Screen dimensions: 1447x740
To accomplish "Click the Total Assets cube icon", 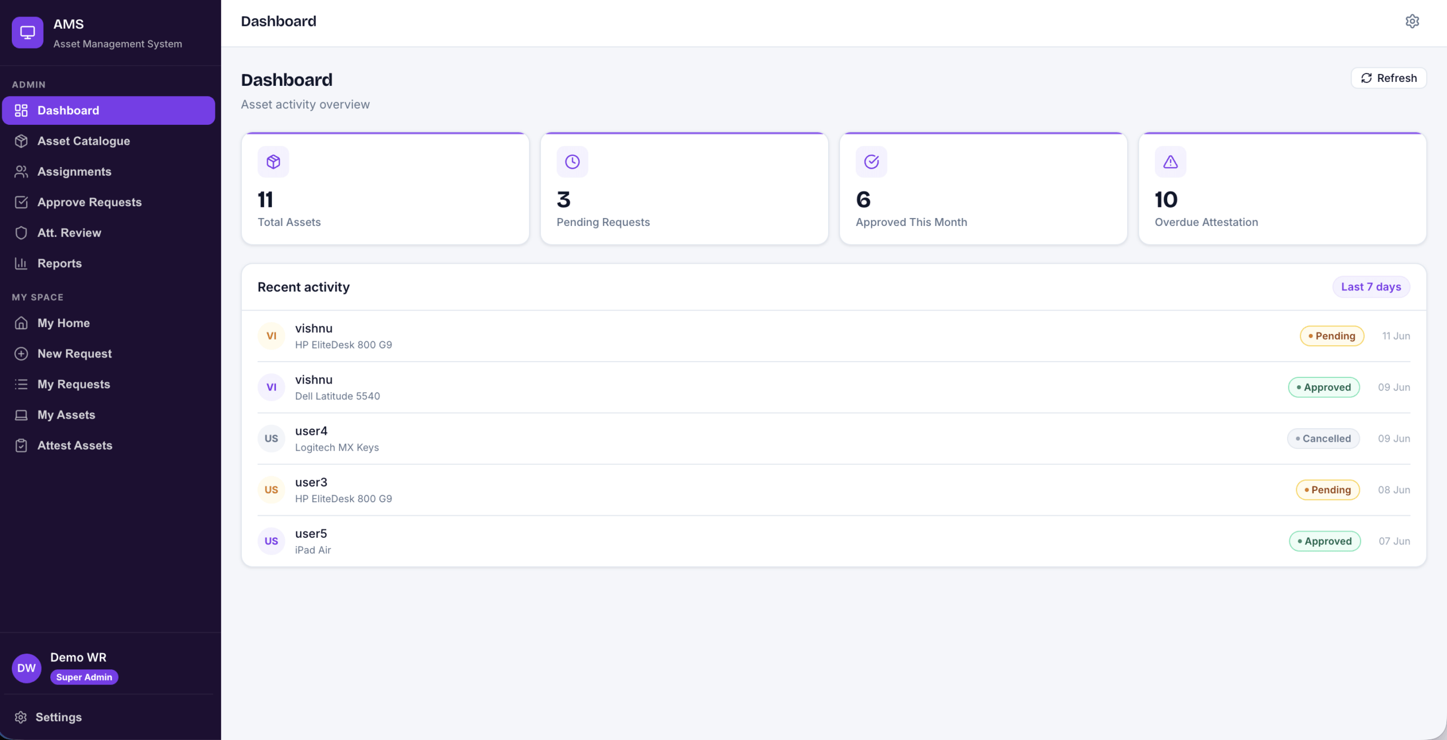I will 274,162.
